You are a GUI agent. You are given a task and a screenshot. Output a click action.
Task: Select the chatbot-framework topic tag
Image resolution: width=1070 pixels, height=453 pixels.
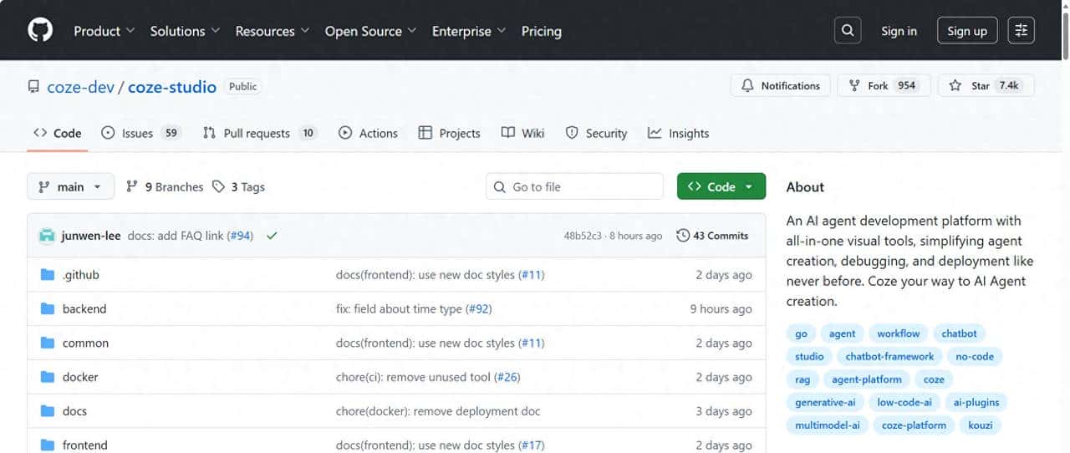889,356
